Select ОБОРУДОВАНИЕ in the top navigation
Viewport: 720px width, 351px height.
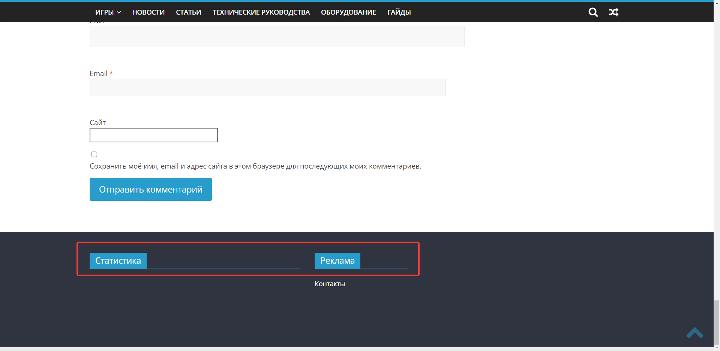click(x=348, y=12)
